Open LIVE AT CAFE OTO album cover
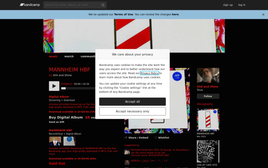This screenshot has height=168, width=268. pos(208,151)
